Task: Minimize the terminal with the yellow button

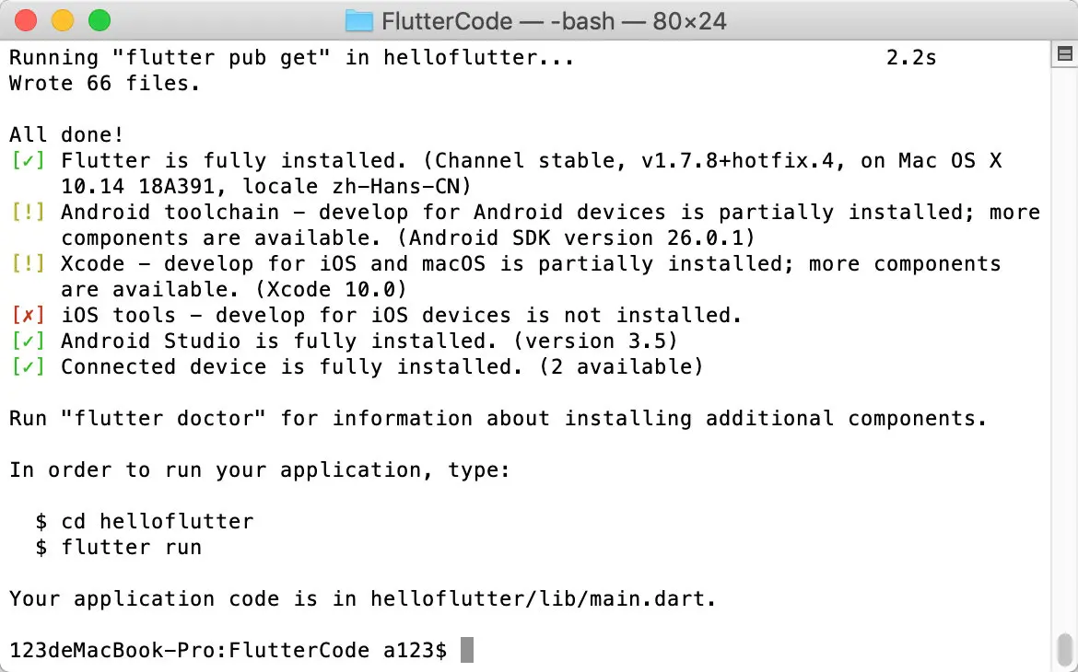Action: pos(63,20)
